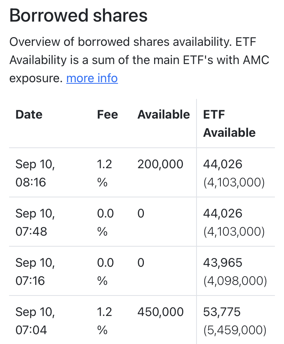The height and width of the screenshot is (344, 284).
Task: Open the "more info" link
Action: coord(92,78)
